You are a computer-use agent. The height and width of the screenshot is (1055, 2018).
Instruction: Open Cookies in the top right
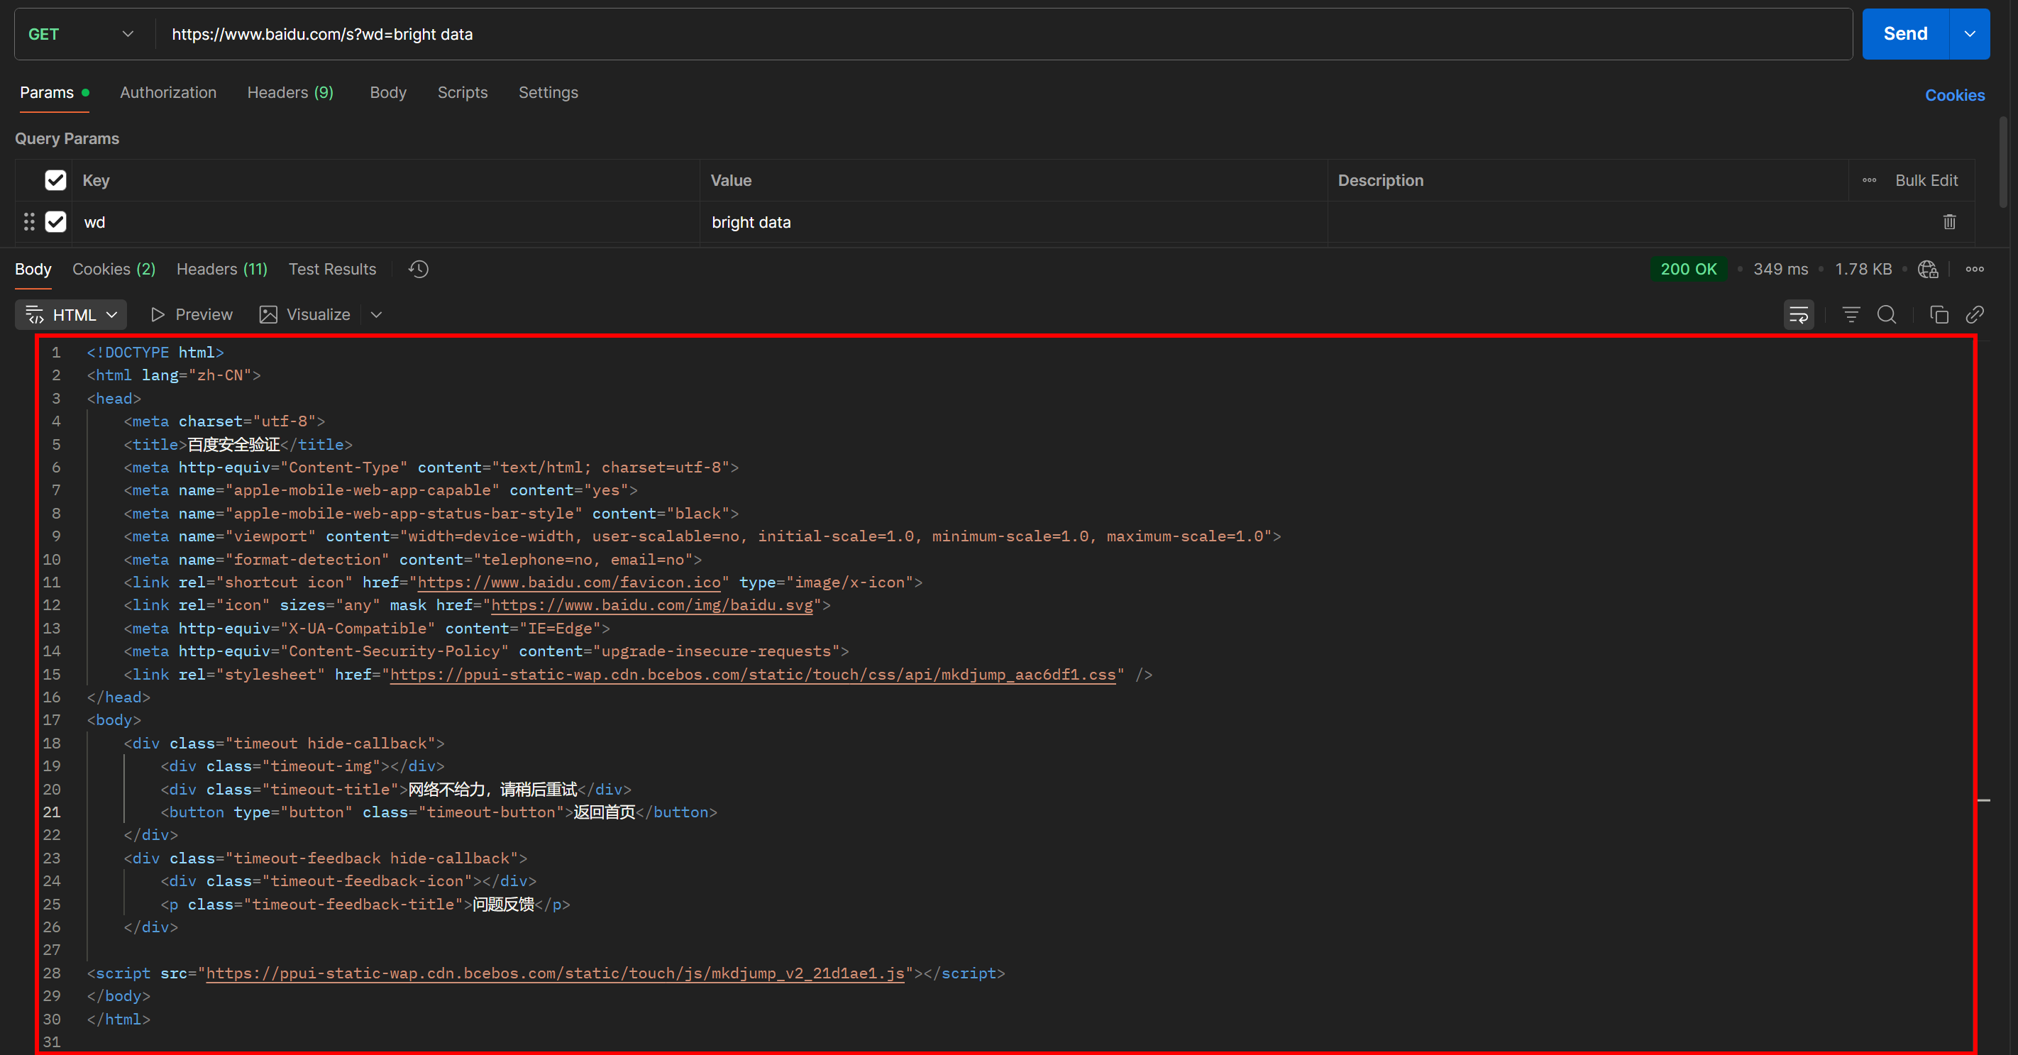point(1955,95)
